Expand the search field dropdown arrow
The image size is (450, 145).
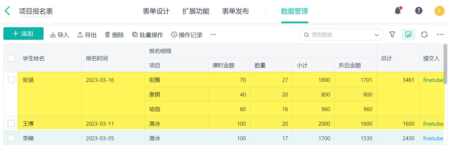tap(377, 35)
